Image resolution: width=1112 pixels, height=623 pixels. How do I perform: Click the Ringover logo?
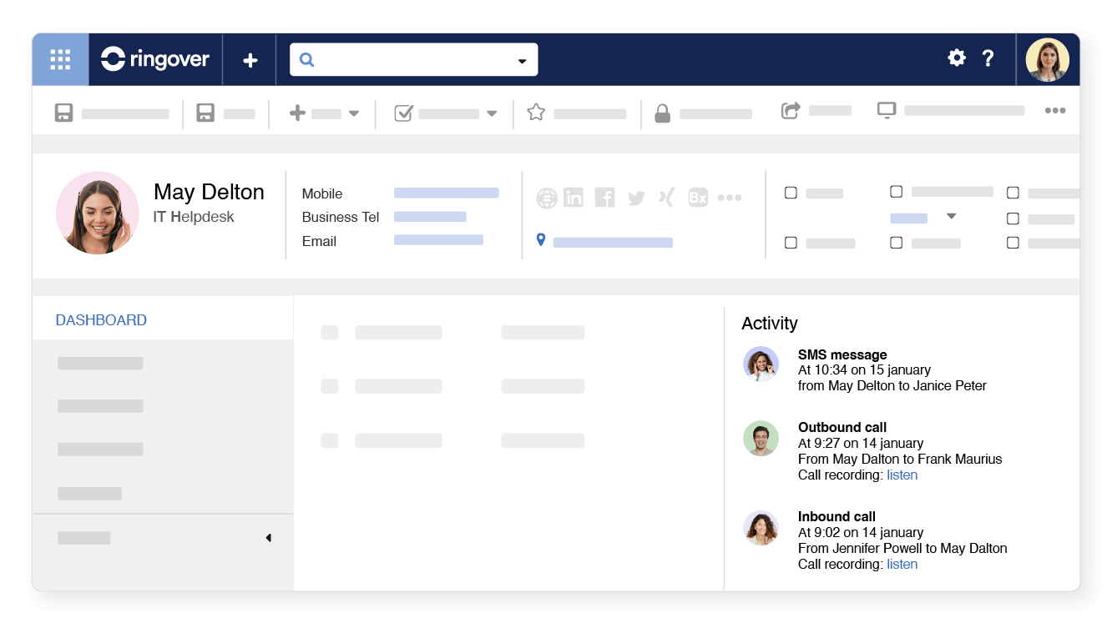[x=155, y=58]
